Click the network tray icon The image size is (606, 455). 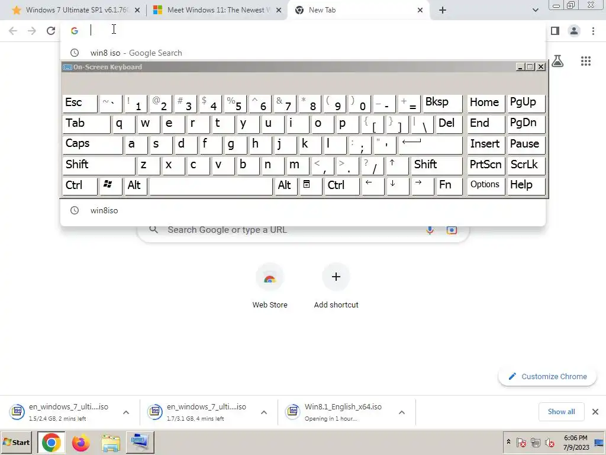coord(535,442)
